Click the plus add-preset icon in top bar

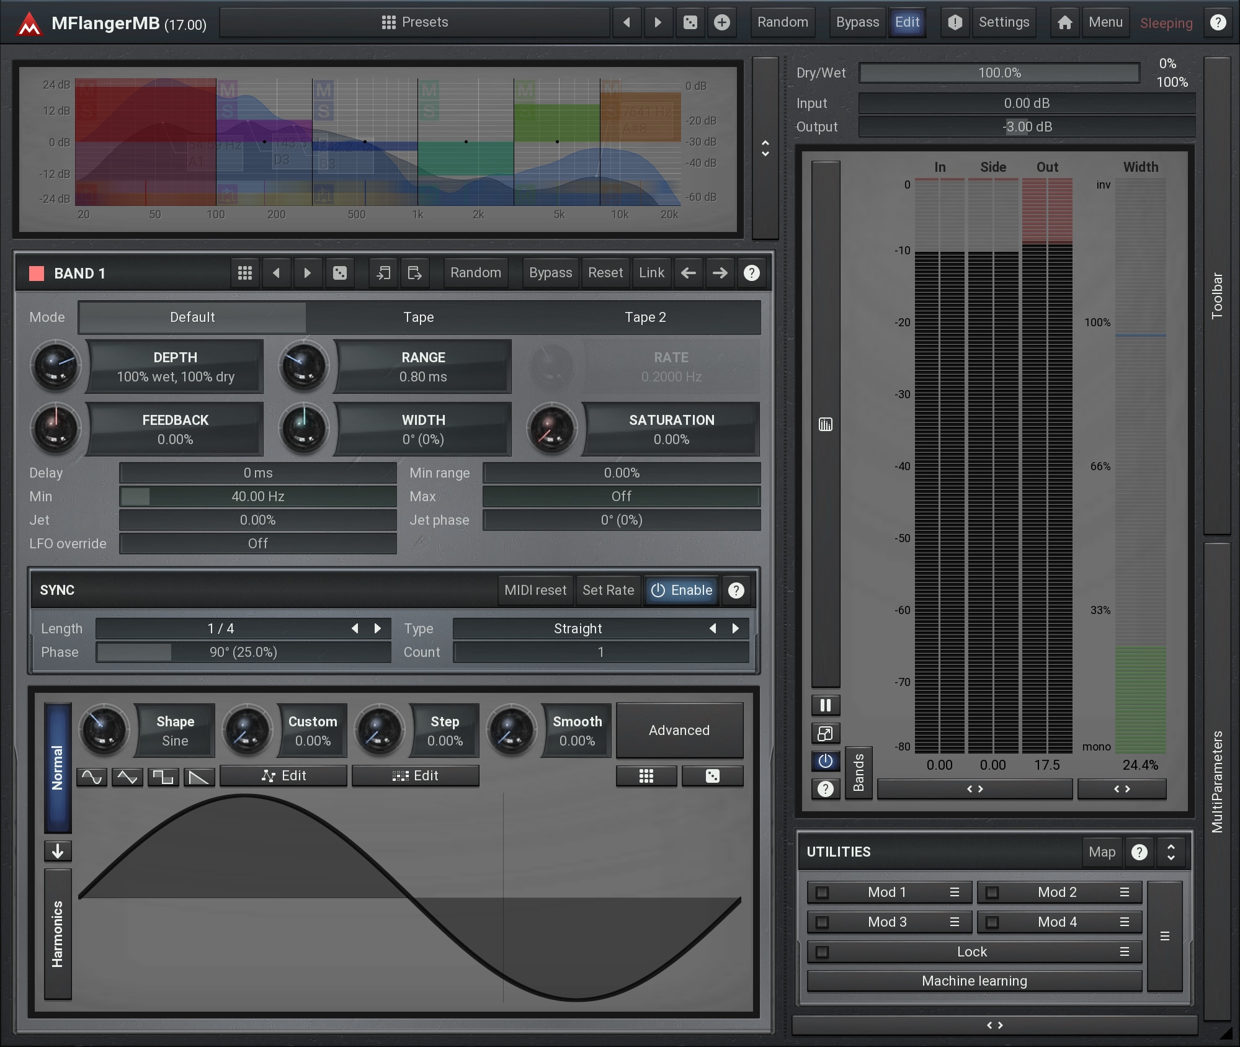pyautogui.click(x=721, y=22)
